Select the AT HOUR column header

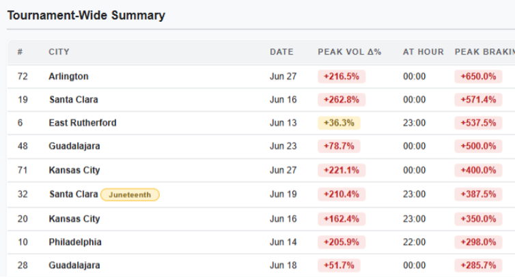coord(423,52)
